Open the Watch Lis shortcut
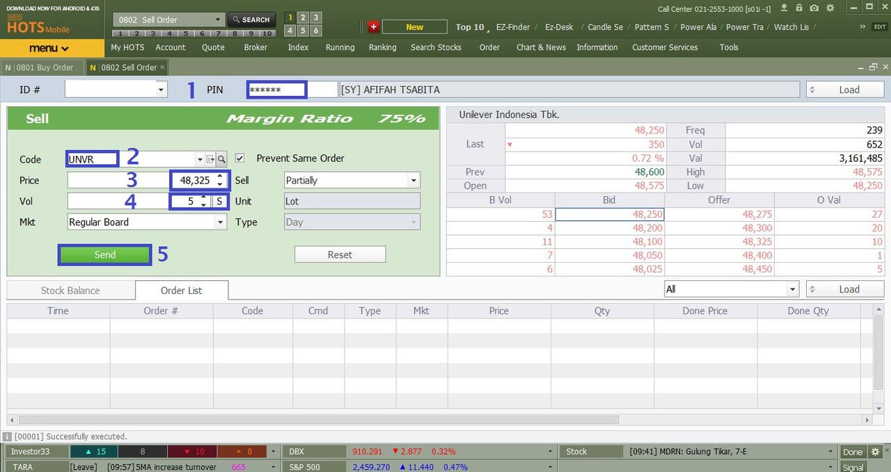 [791, 27]
